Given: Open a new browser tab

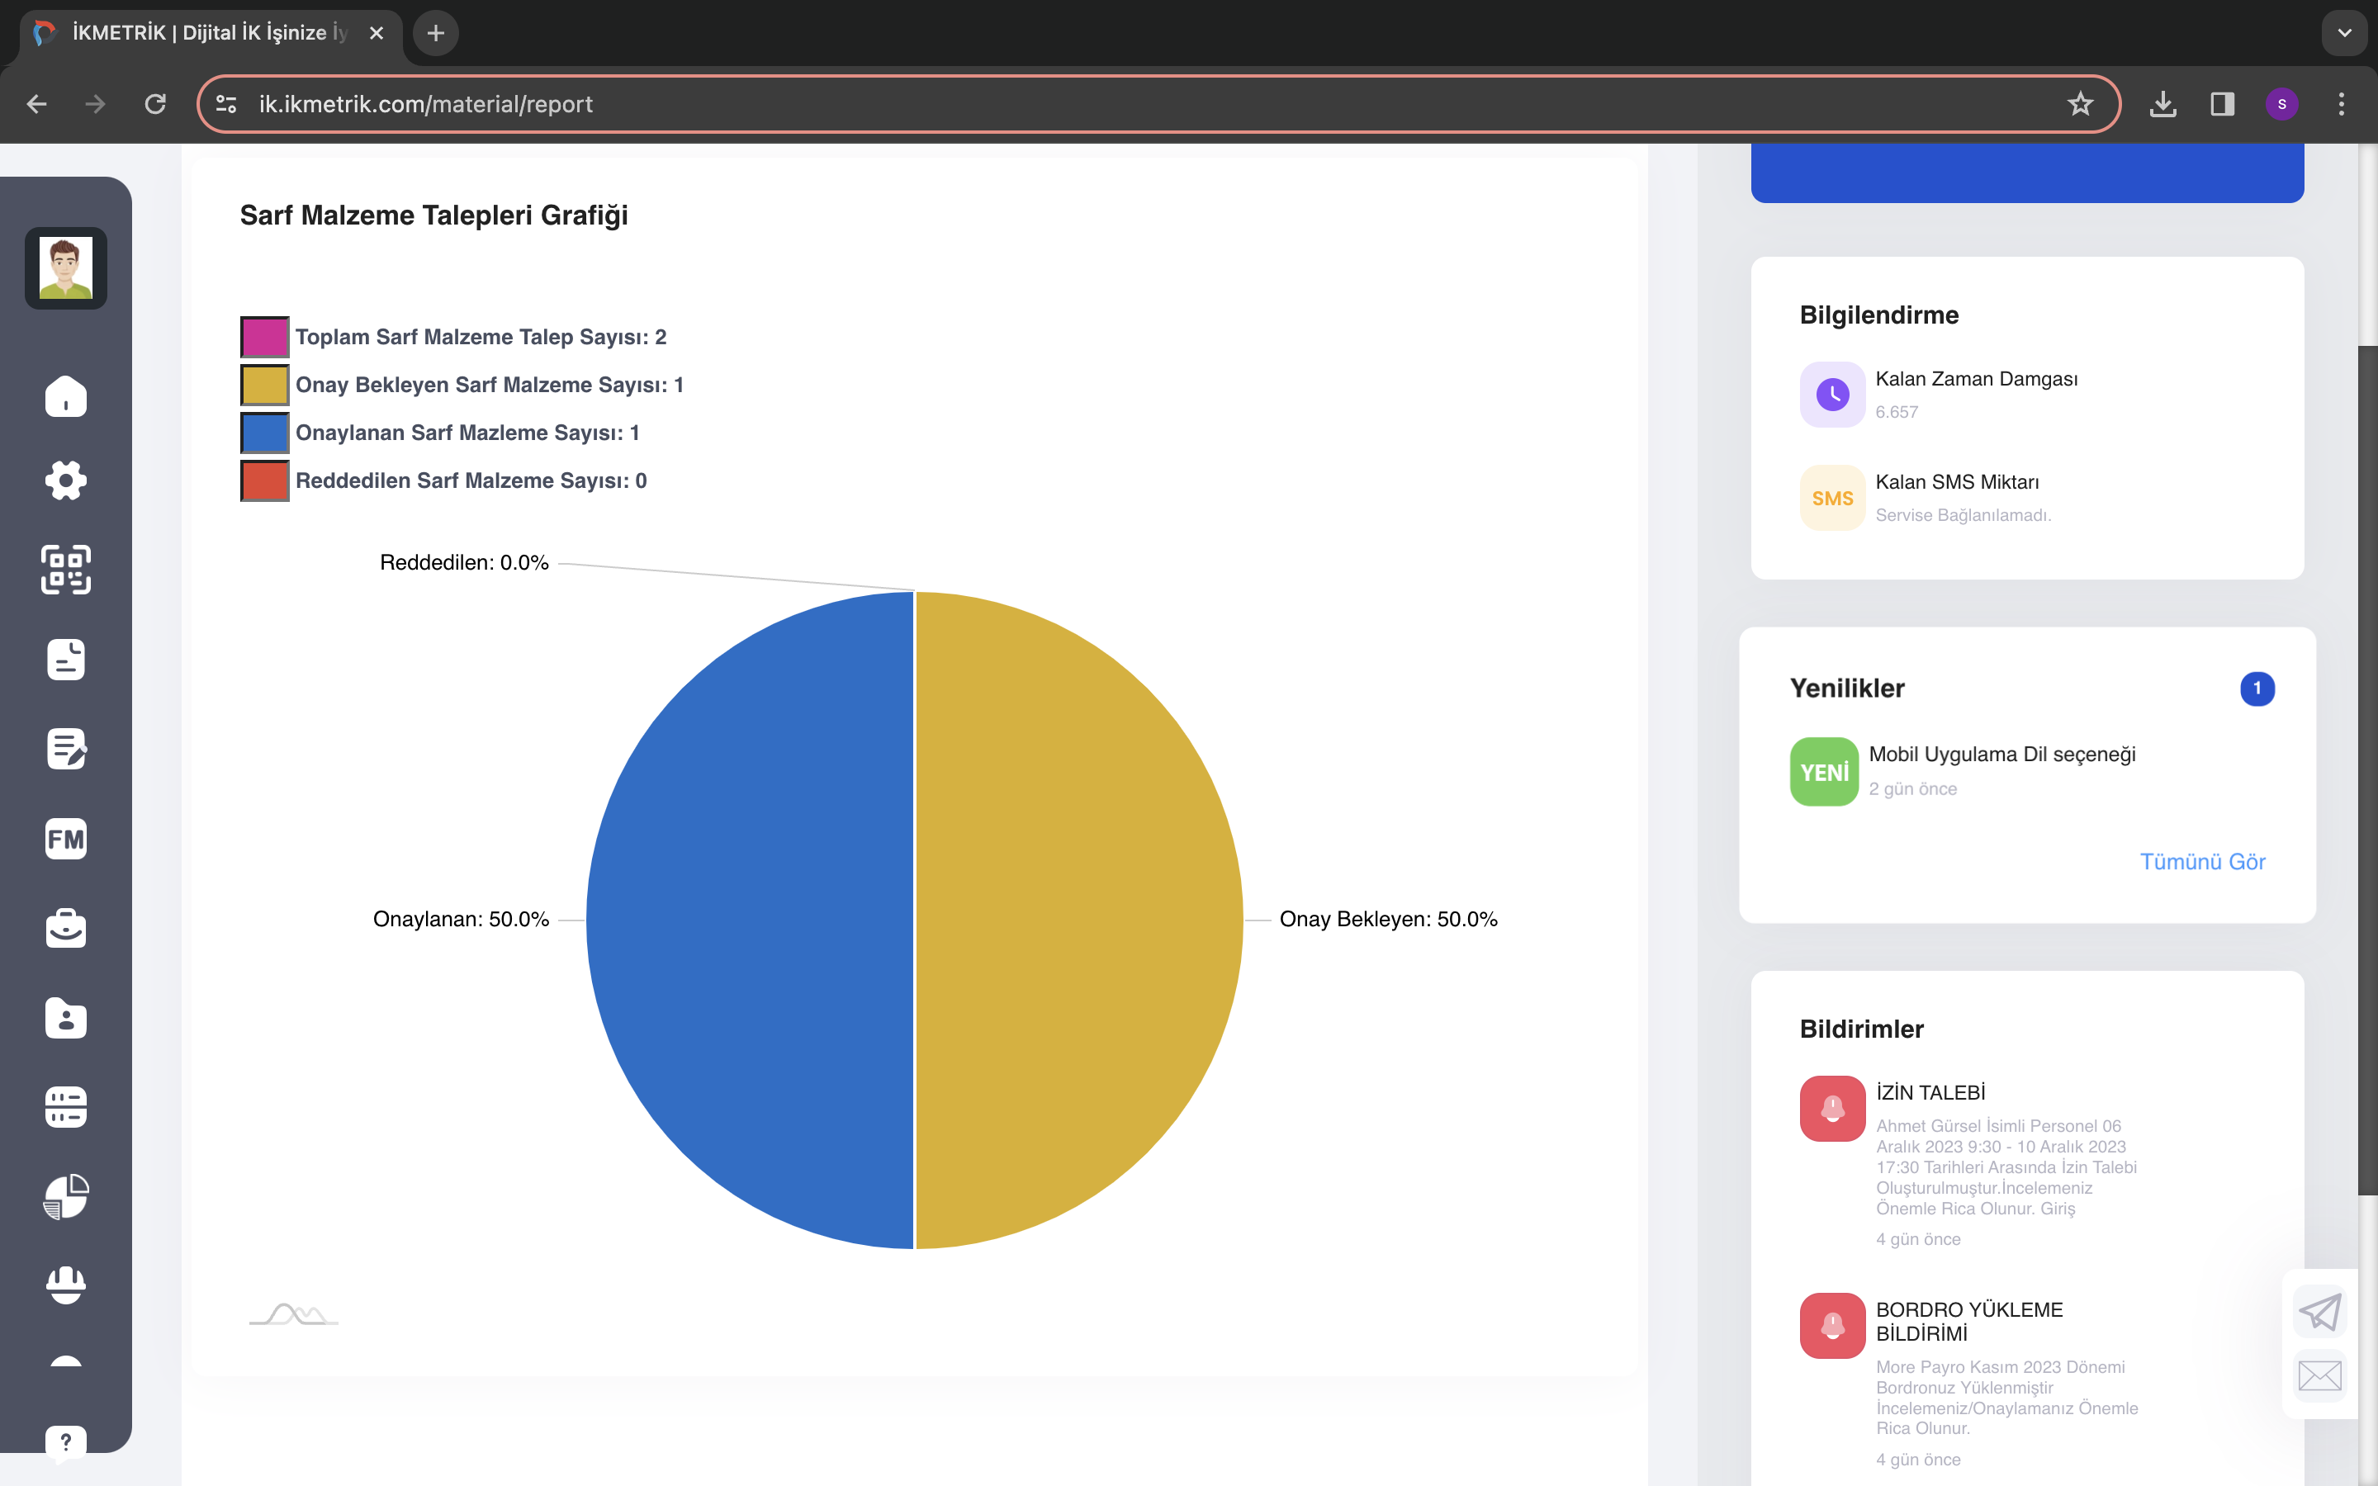Looking at the screenshot, I should [x=435, y=33].
